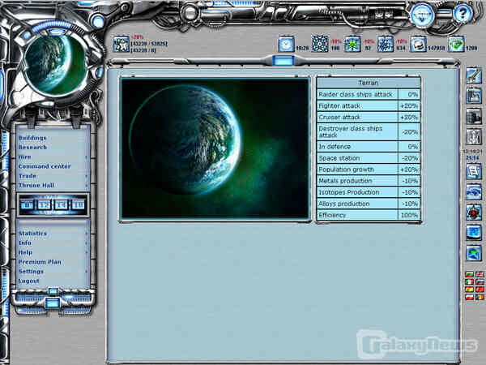The height and width of the screenshot is (365, 486).
Task: Click the first numbered slot button in sidebar
Action: [27, 205]
